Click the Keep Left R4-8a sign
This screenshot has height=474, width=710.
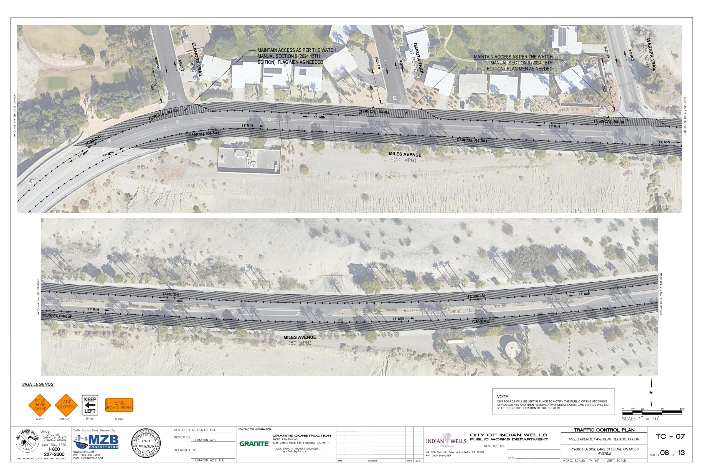pos(90,405)
